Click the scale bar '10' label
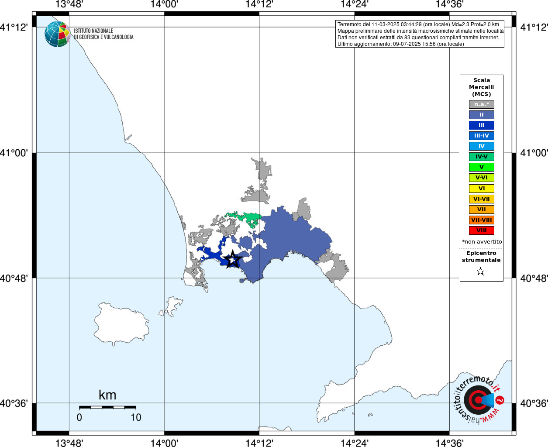548x447 pixels. (x=136, y=417)
